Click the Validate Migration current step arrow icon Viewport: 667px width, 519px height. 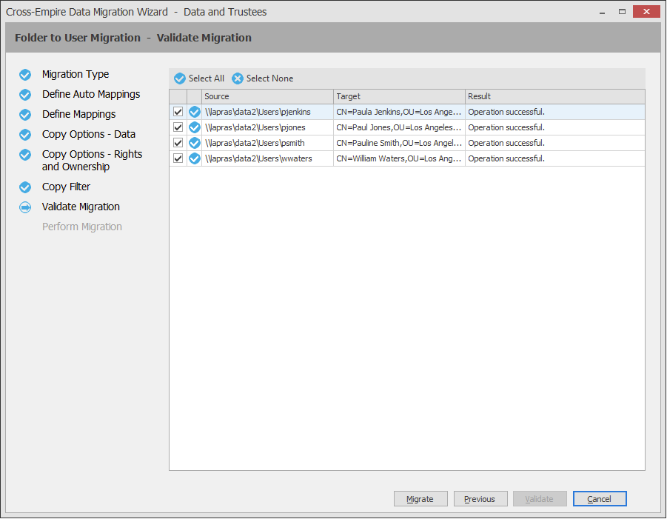click(25, 207)
